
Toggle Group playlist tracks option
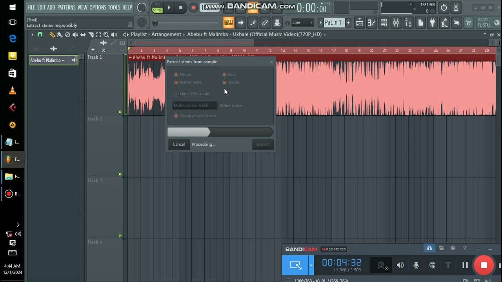176,116
